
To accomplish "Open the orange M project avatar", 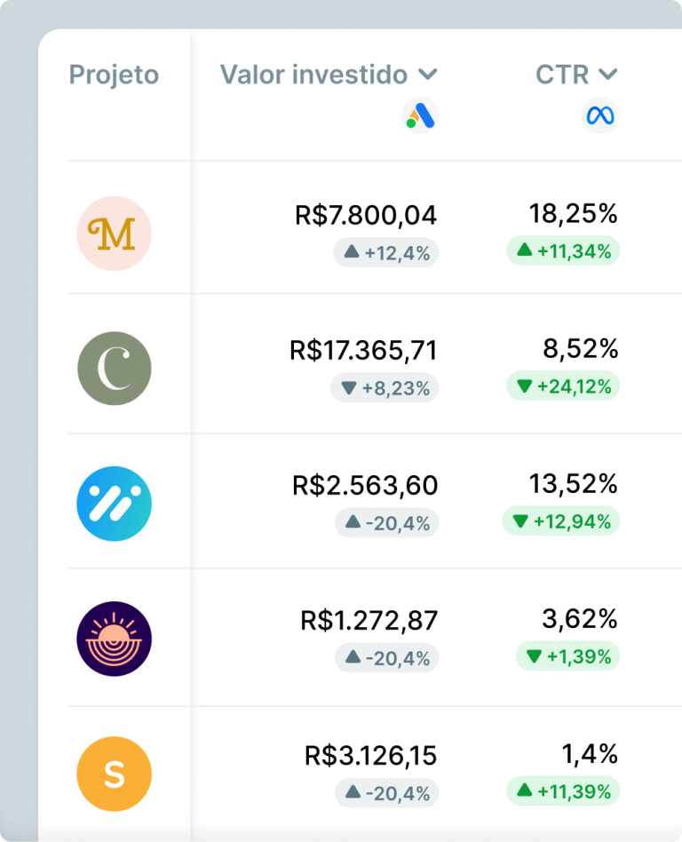I will tap(115, 234).
